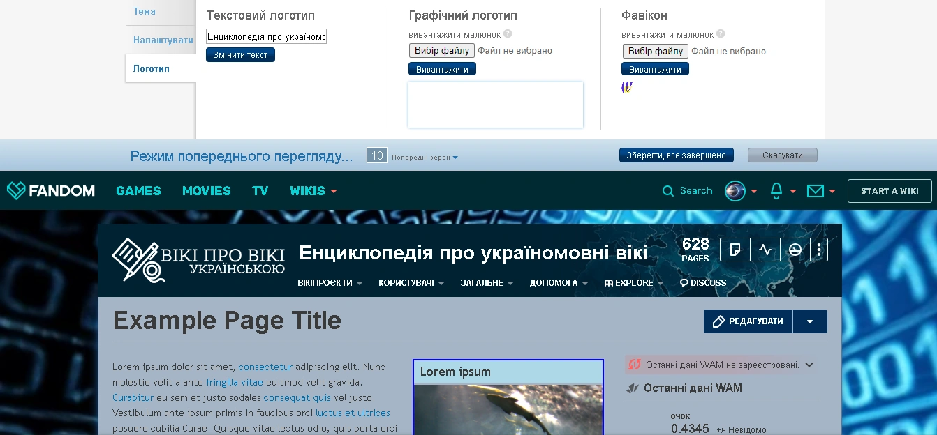
Task: Open the MOVIES menu item
Action: (x=207, y=191)
